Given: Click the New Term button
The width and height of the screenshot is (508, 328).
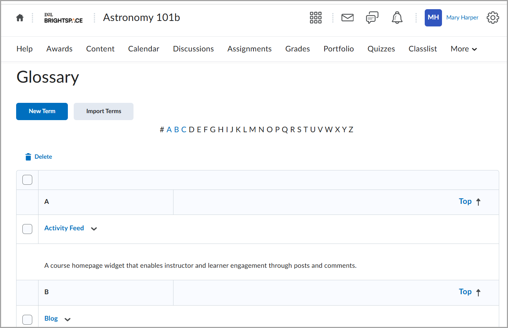Looking at the screenshot, I should click(42, 111).
